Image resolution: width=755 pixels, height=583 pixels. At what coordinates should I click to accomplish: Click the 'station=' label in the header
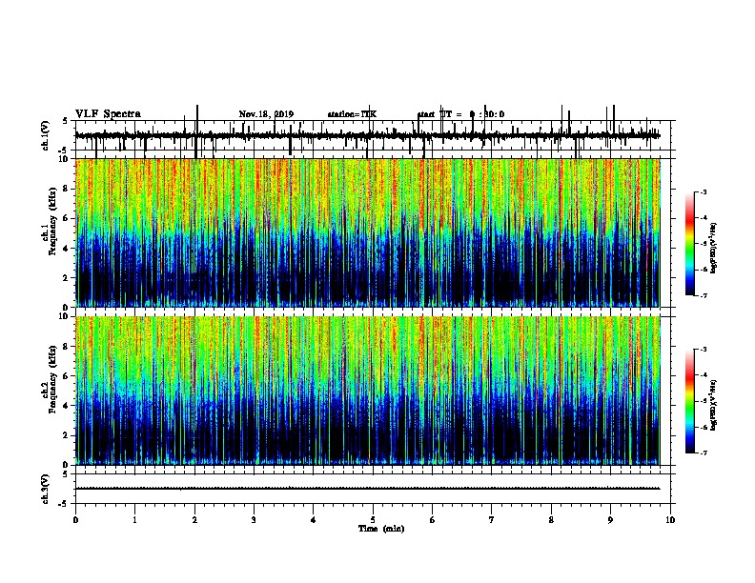pos(344,114)
